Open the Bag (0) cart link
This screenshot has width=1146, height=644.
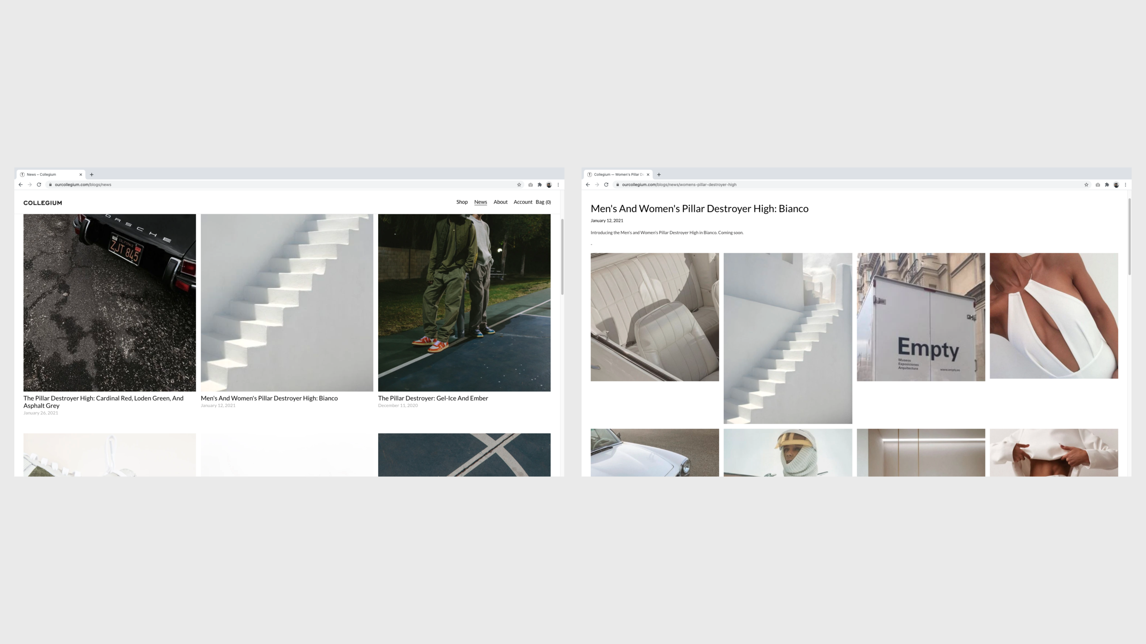coord(543,202)
